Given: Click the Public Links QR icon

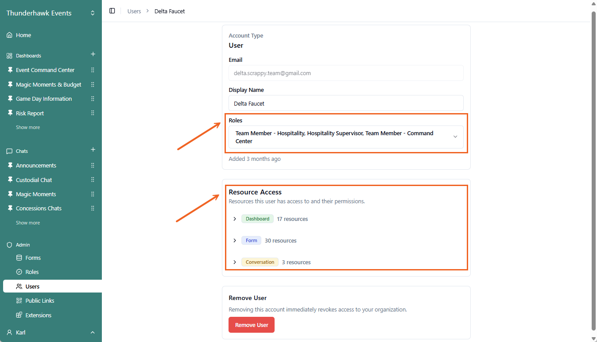Looking at the screenshot, I should click(x=19, y=301).
